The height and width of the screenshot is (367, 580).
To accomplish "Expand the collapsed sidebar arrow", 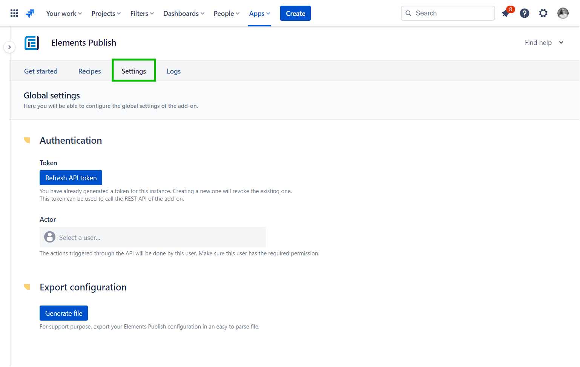I will [9, 47].
